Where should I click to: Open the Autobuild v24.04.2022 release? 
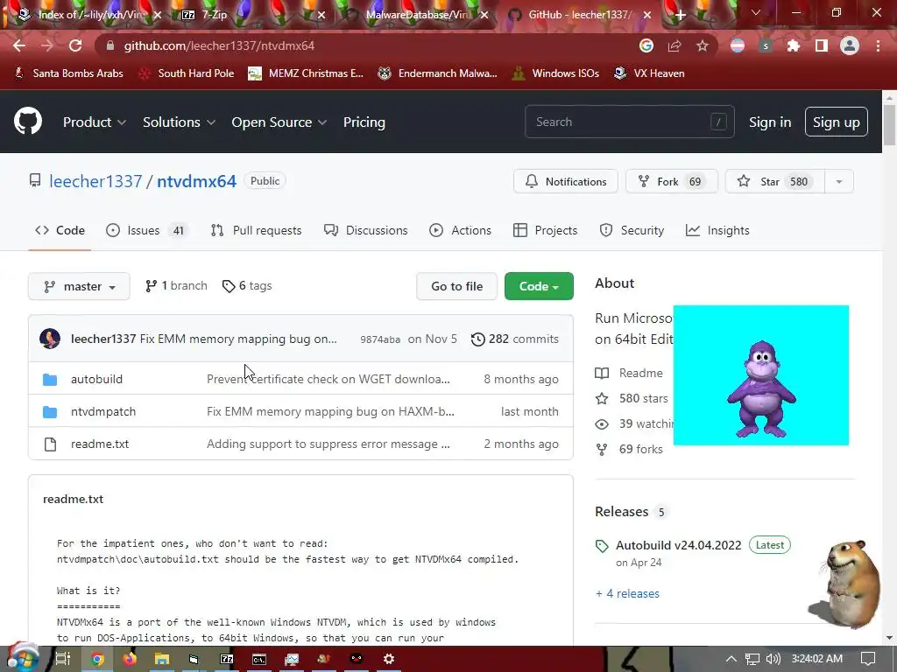(679, 545)
